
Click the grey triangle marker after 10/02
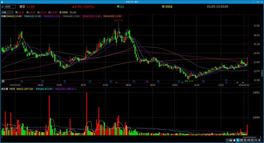[182, 82]
